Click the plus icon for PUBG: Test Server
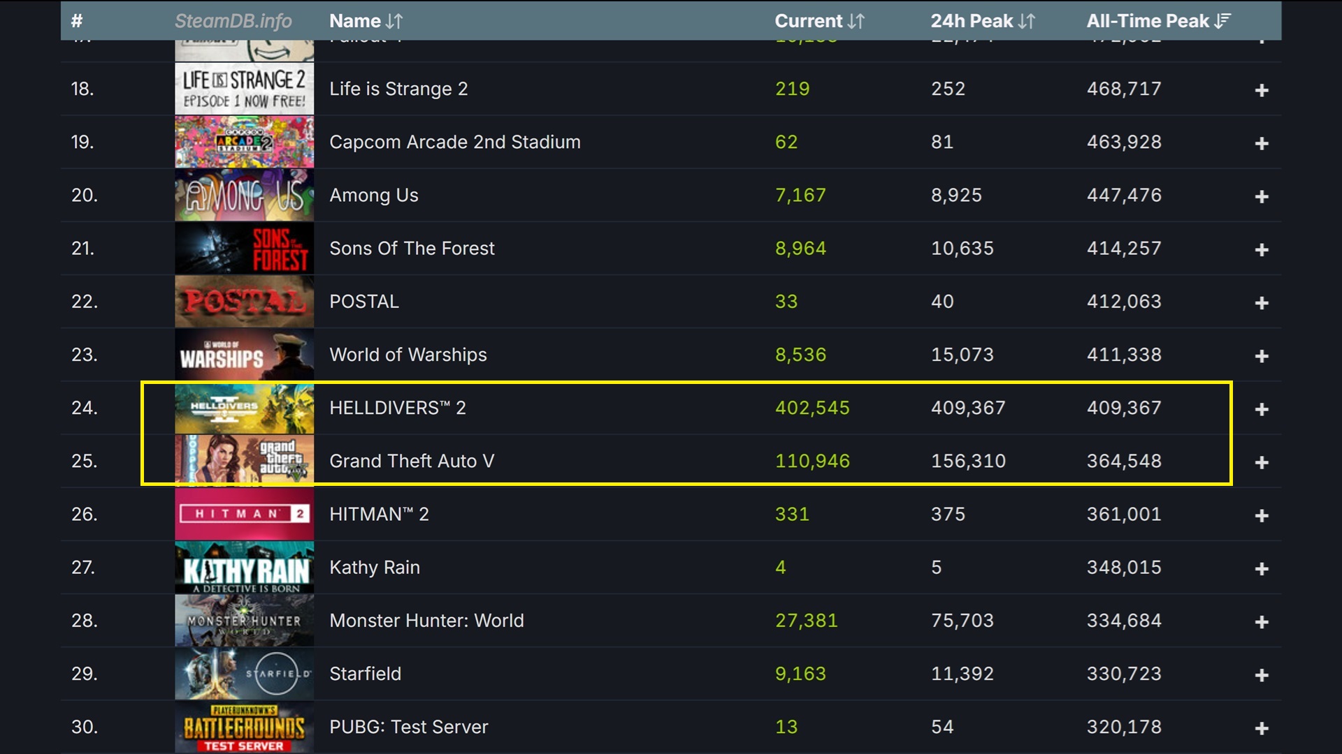Screen dimensions: 1342x754 click(x=1262, y=727)
